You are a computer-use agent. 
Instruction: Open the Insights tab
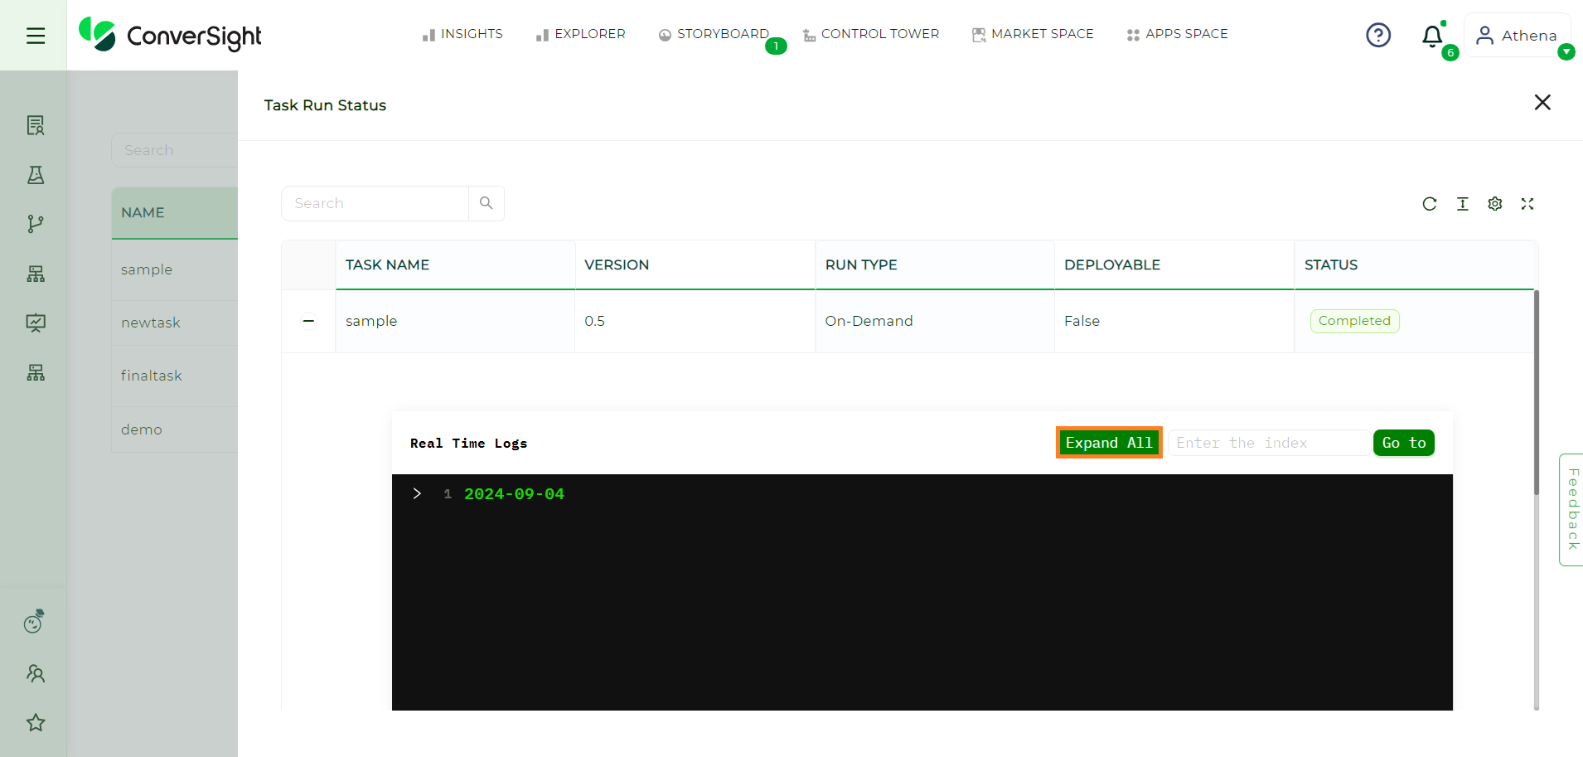462,34
